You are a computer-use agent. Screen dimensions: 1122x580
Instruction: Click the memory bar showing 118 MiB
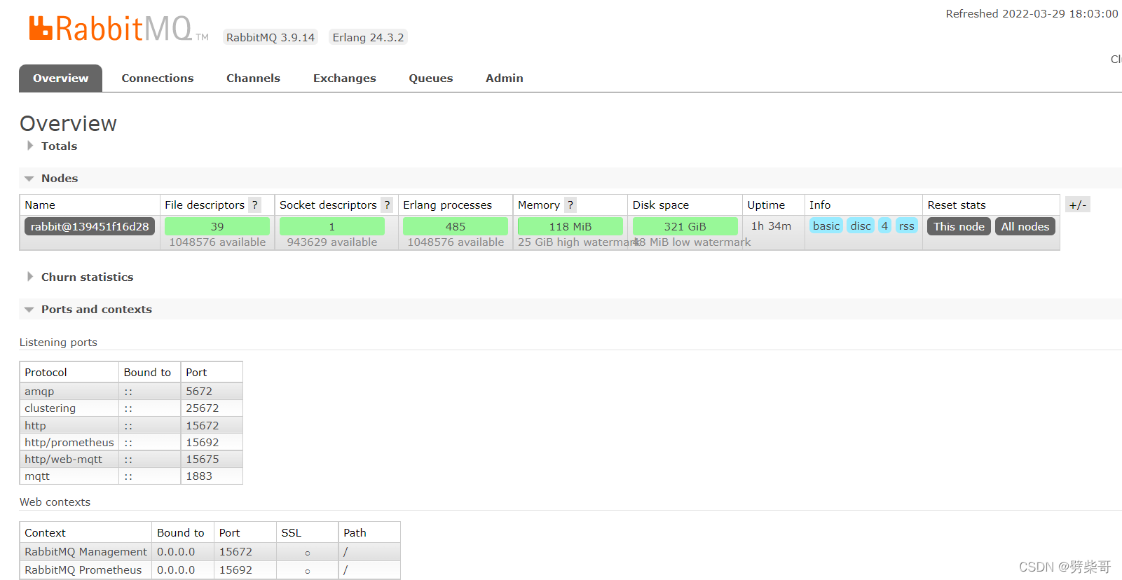click(570, 226)
